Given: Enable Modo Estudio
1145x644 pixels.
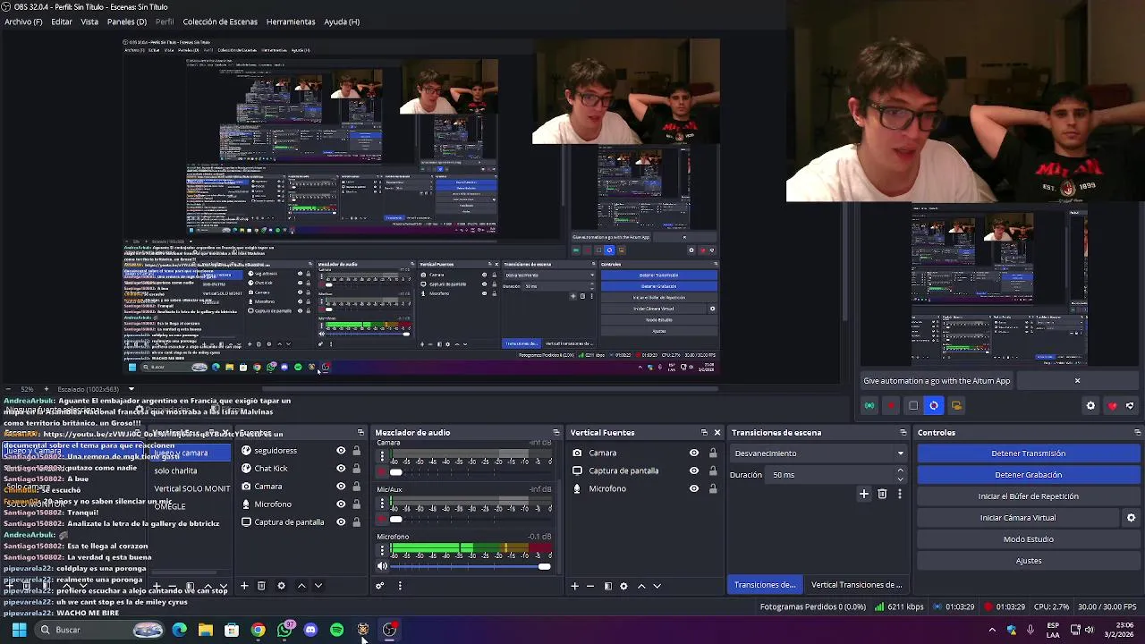Looking at the screenshot, I should 1028,539.
